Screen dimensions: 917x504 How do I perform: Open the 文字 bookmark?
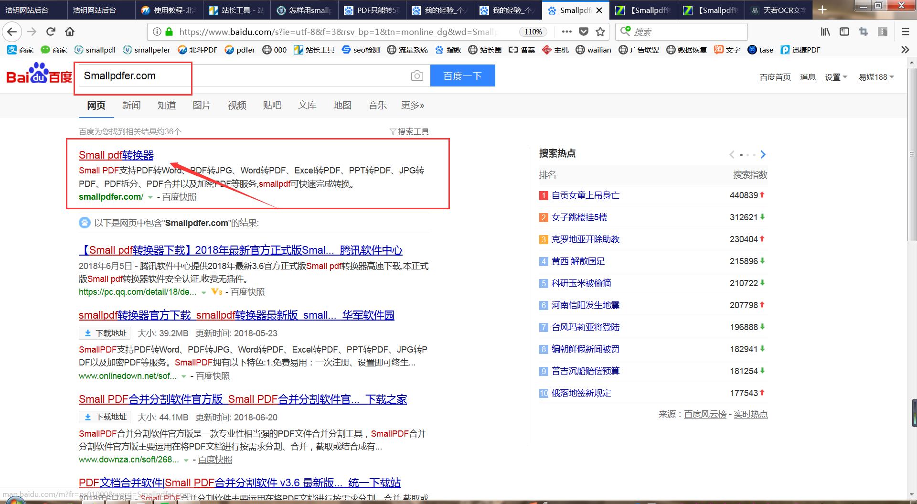point(727,50)
